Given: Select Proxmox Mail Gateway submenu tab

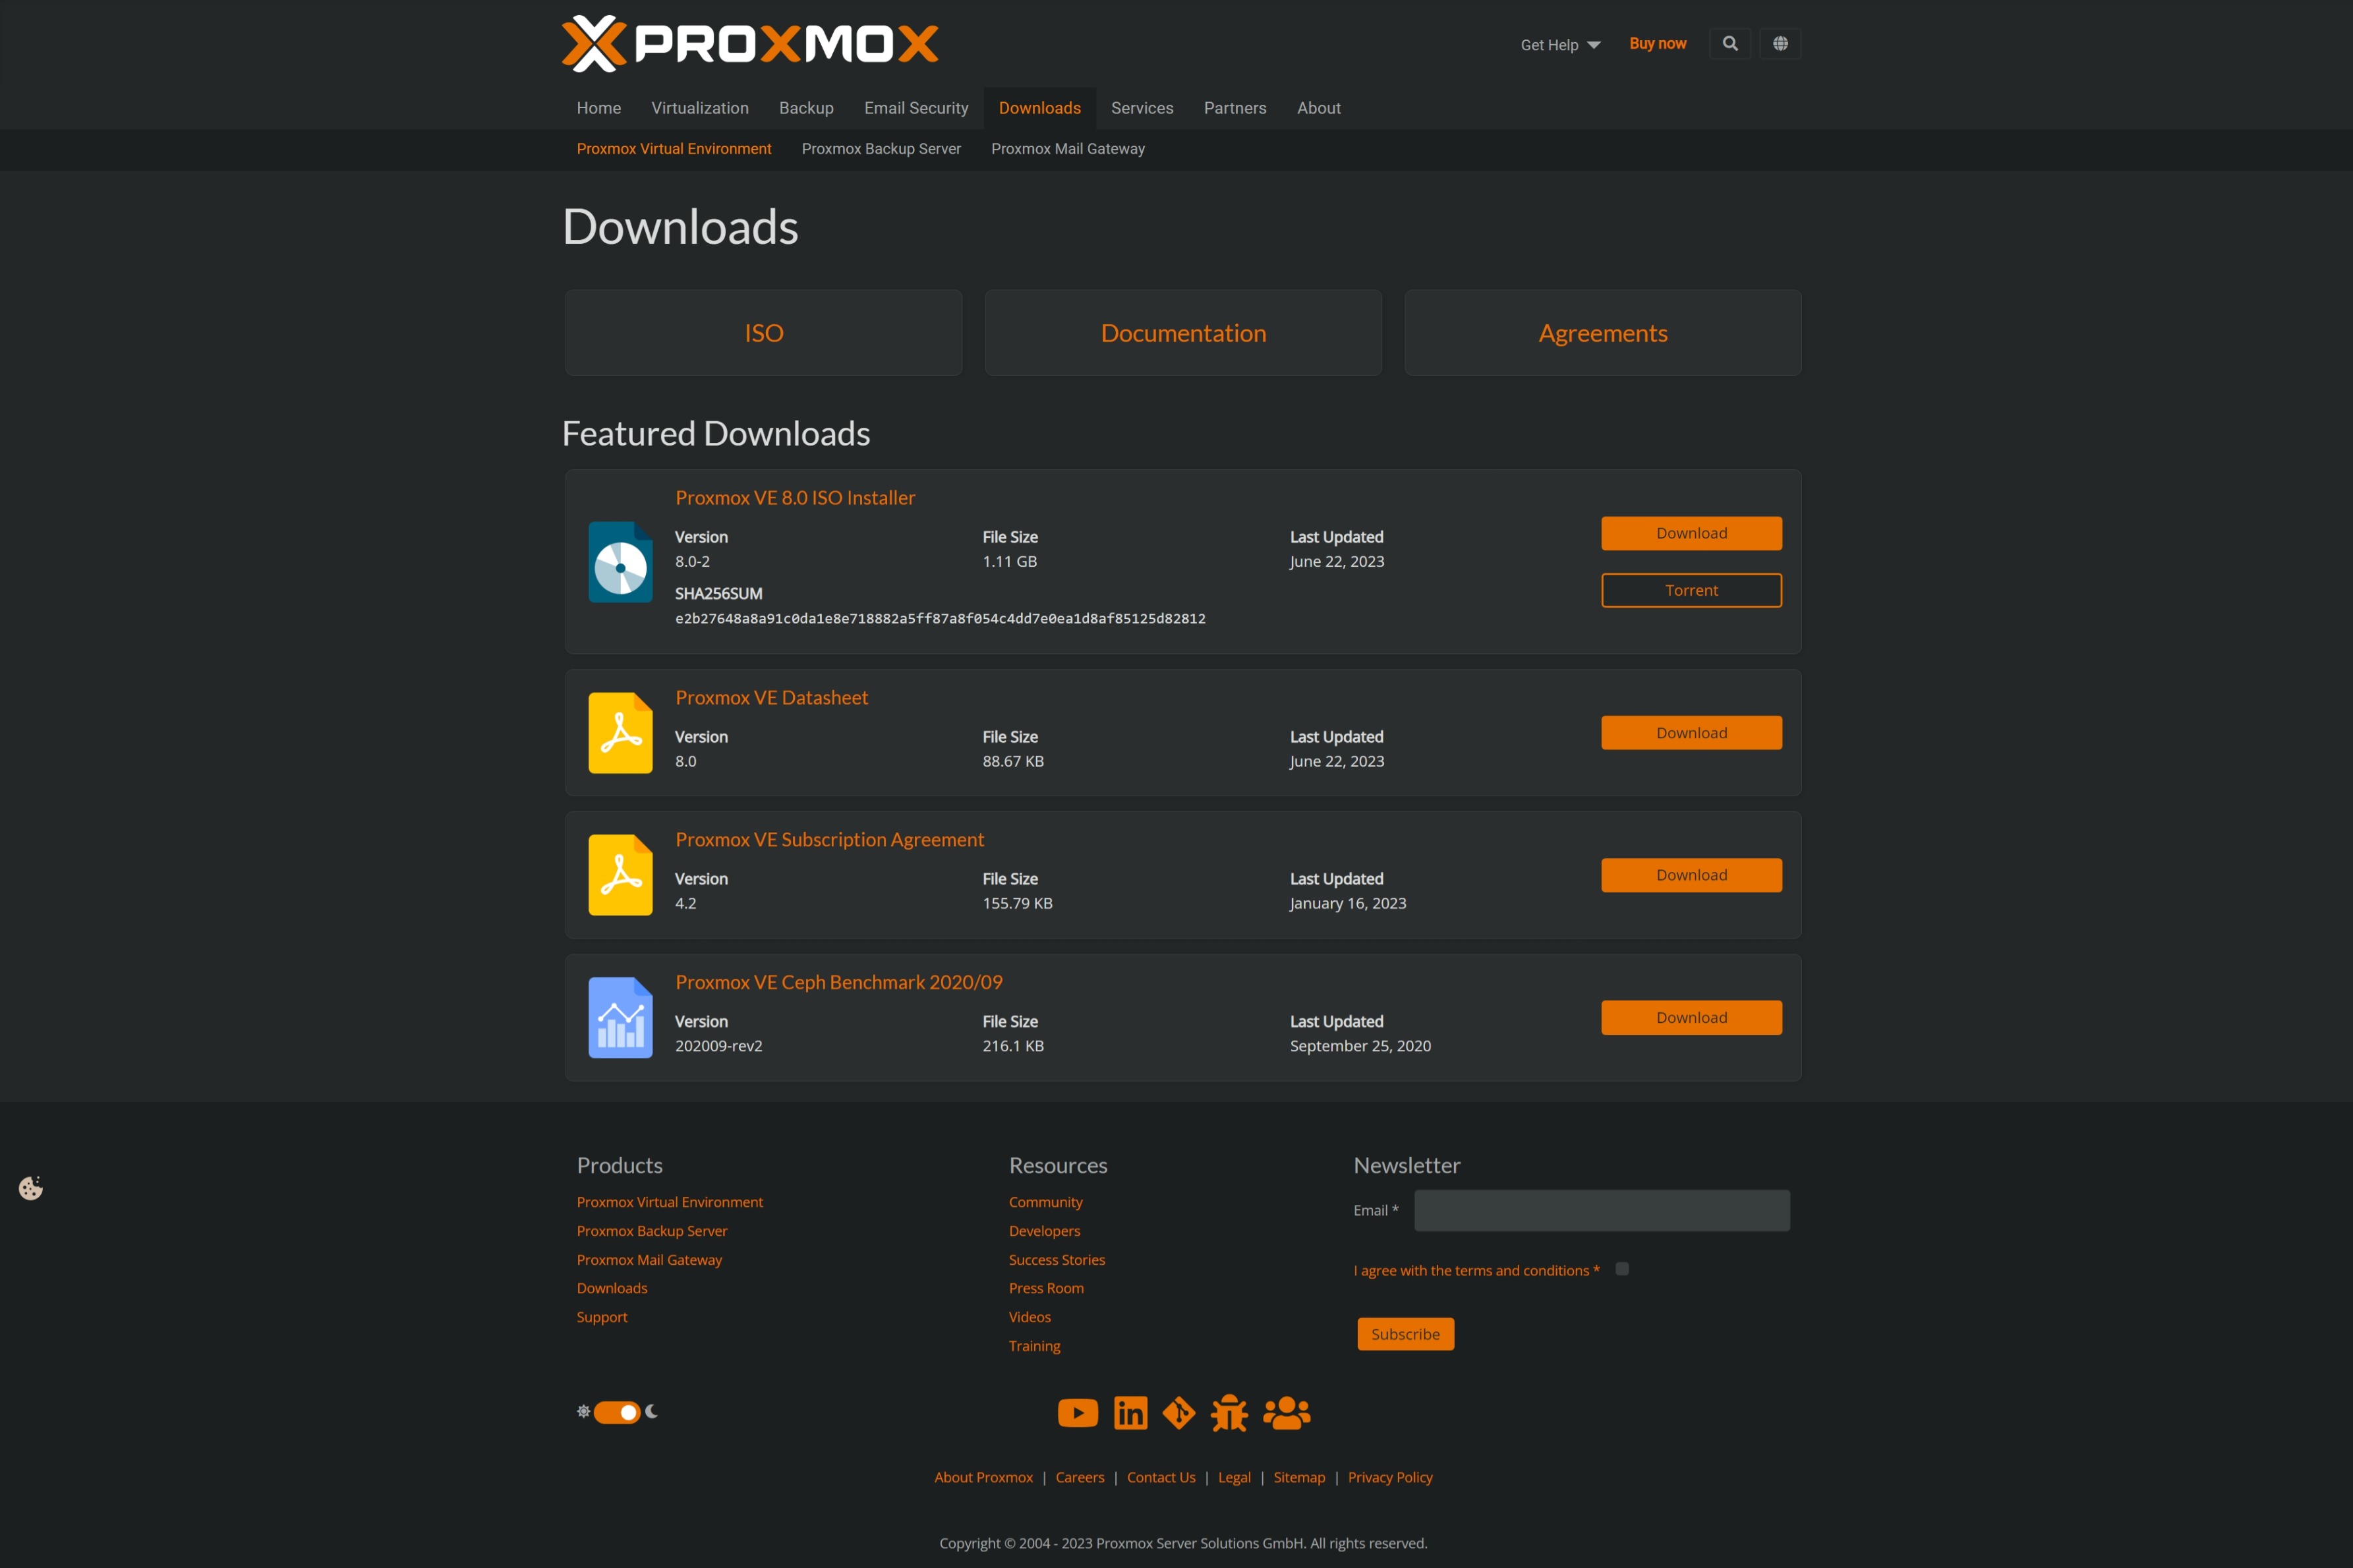Looking at the screenshot, I should [1068, 149].
